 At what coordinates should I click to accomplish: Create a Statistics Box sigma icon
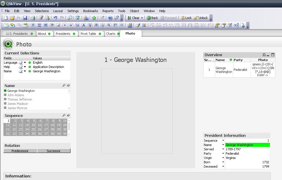(x=39, y=25)
